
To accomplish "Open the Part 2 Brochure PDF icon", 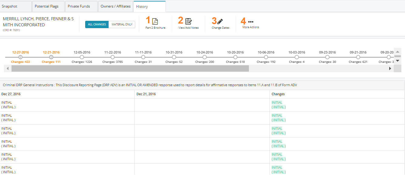I will [155, 21].
